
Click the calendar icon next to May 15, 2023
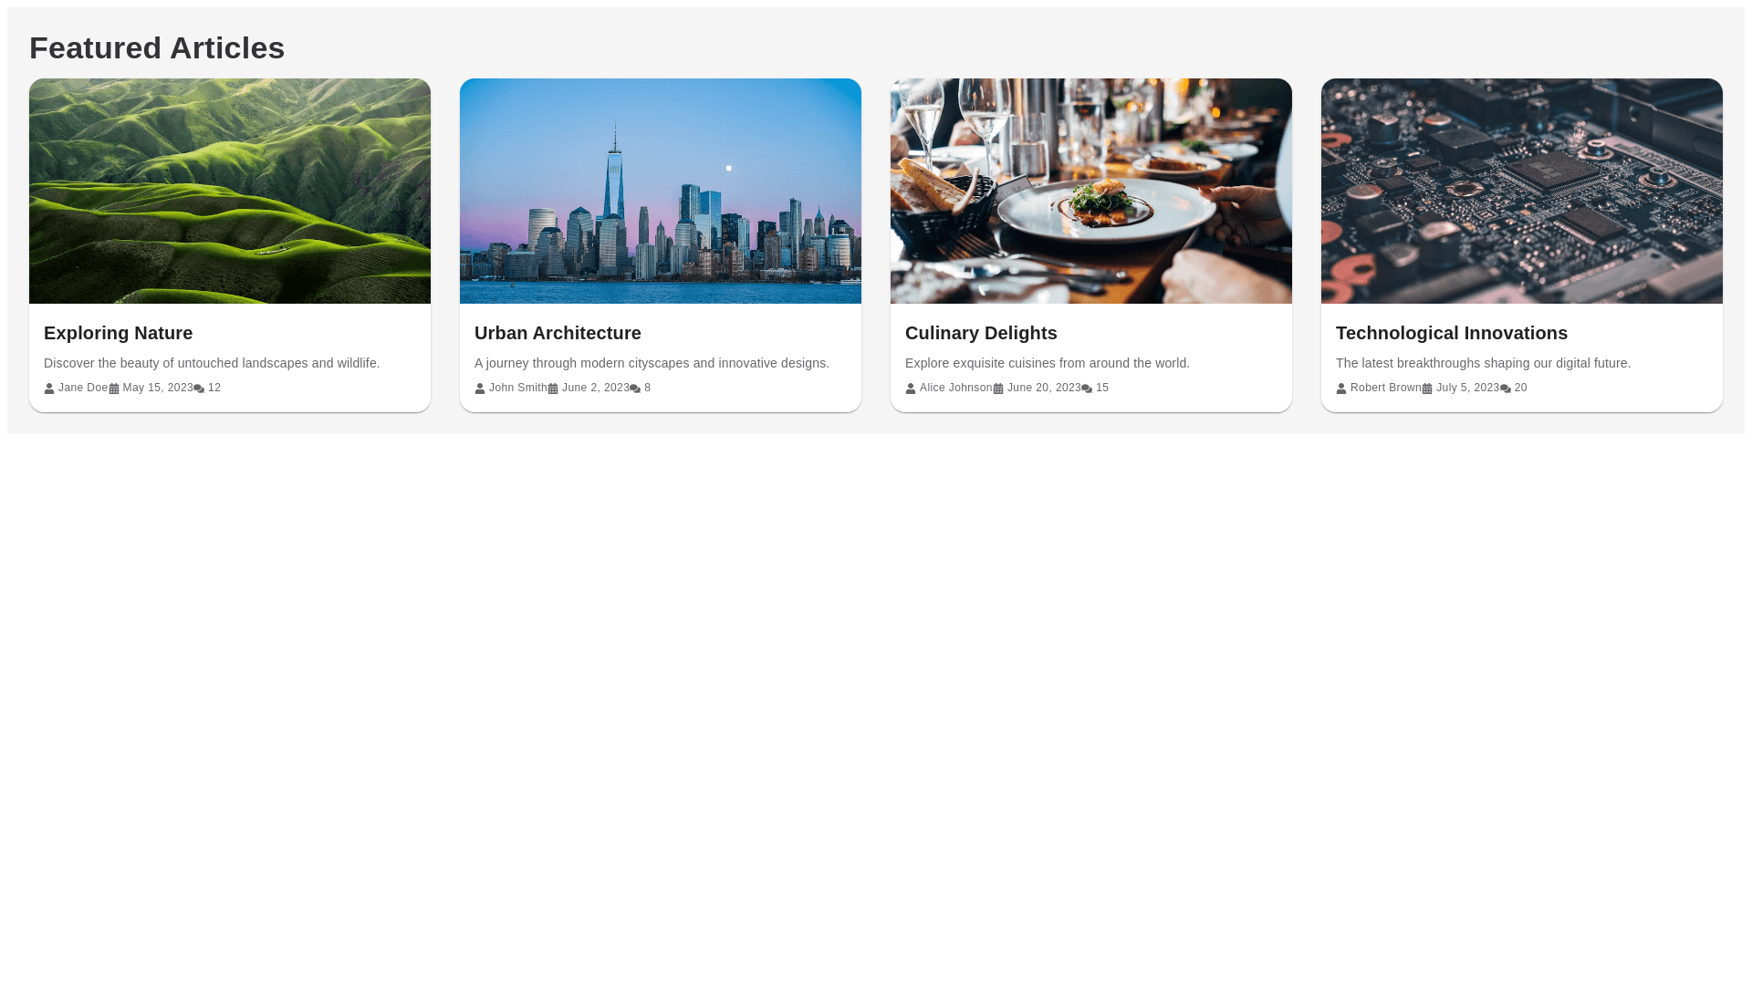pos(114,389)
